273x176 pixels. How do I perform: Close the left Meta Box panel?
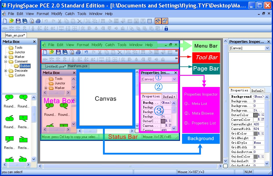pos(34,42)
